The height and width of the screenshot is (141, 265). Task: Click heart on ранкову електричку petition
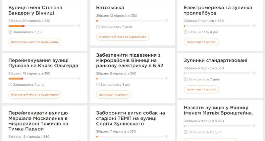166,78
